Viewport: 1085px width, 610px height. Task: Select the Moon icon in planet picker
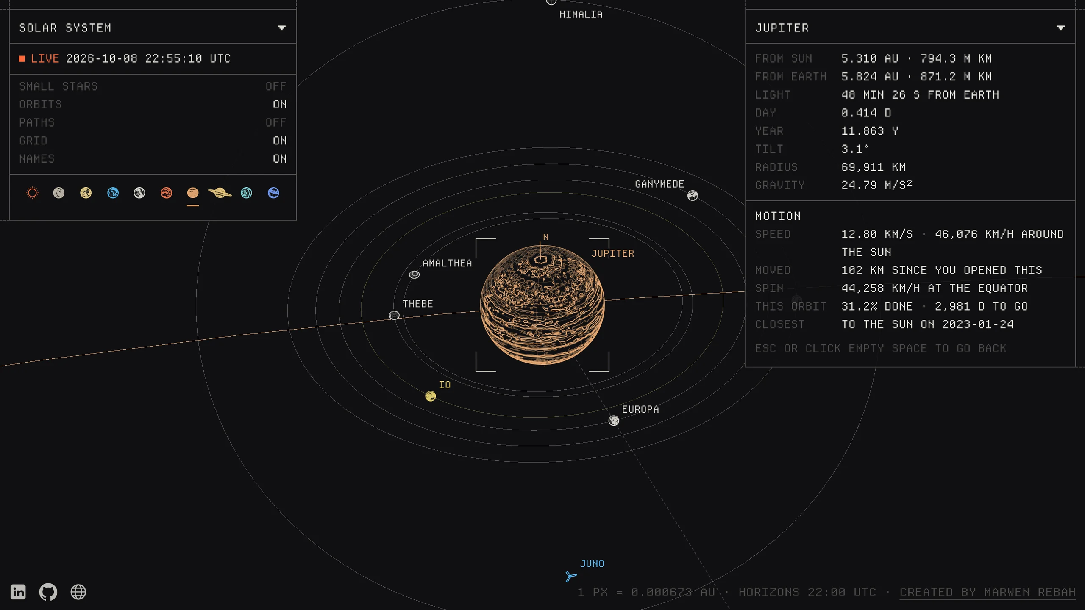coord(139,193)
